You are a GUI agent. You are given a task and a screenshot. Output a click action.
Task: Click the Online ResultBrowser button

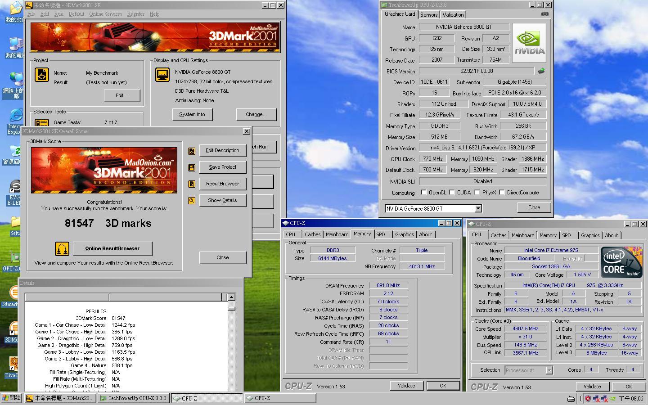[x=112, y=248]
